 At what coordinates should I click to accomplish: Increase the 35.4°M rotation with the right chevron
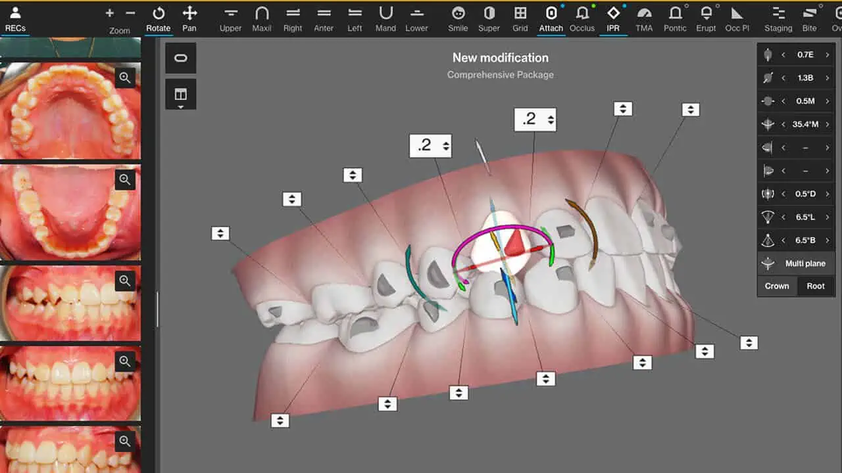(828, 124)
